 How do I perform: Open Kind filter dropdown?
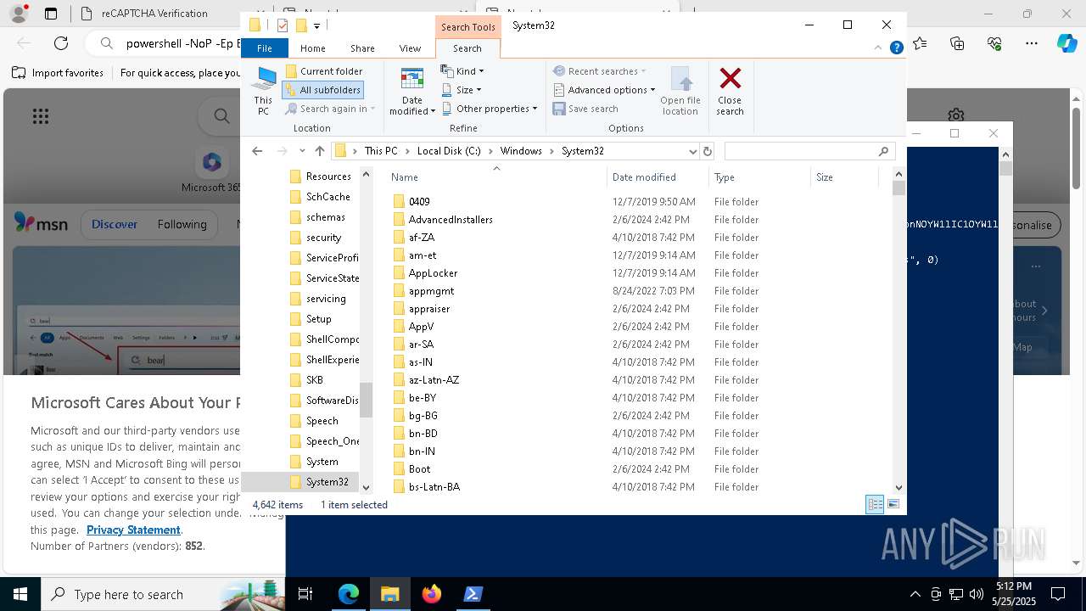[x=462, y=71]
